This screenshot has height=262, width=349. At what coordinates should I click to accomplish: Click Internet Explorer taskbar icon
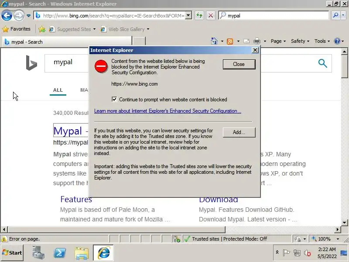tap(103, 253)
